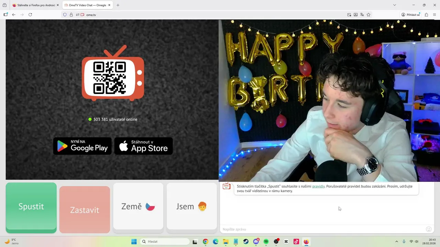Click the red Zastavit button

(x=85, y=210)
